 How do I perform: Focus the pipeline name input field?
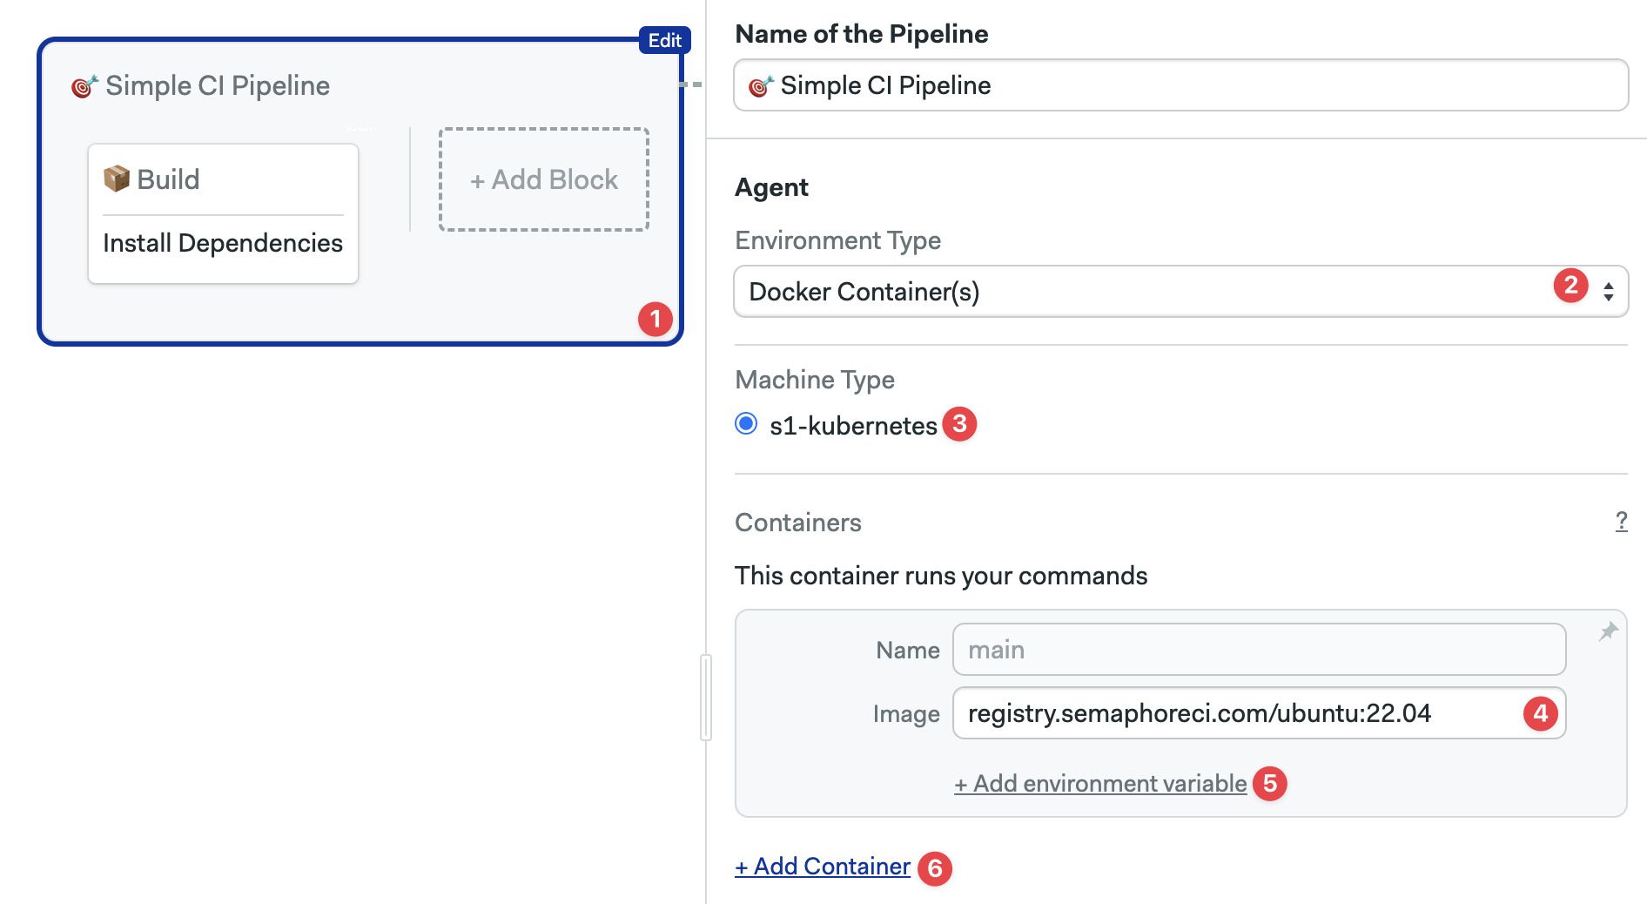point(1180,85)
